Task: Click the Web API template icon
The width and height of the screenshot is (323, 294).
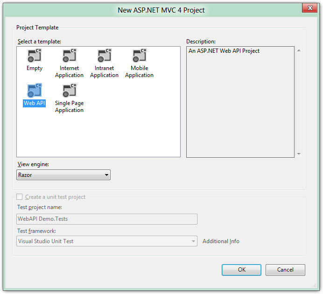Action: click(x=35, y=91)
